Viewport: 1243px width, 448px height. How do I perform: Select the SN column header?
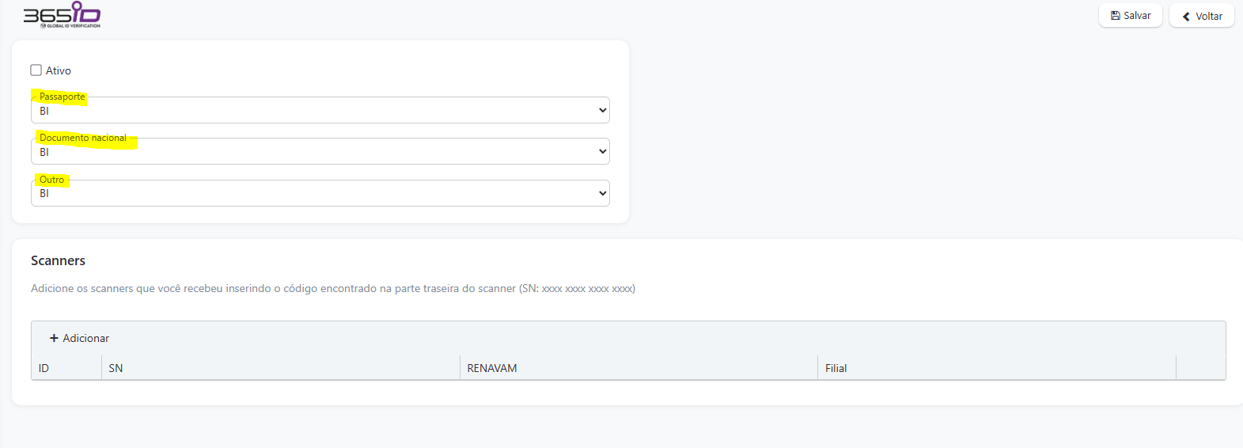pyautogui.click(x=116, y=368)
